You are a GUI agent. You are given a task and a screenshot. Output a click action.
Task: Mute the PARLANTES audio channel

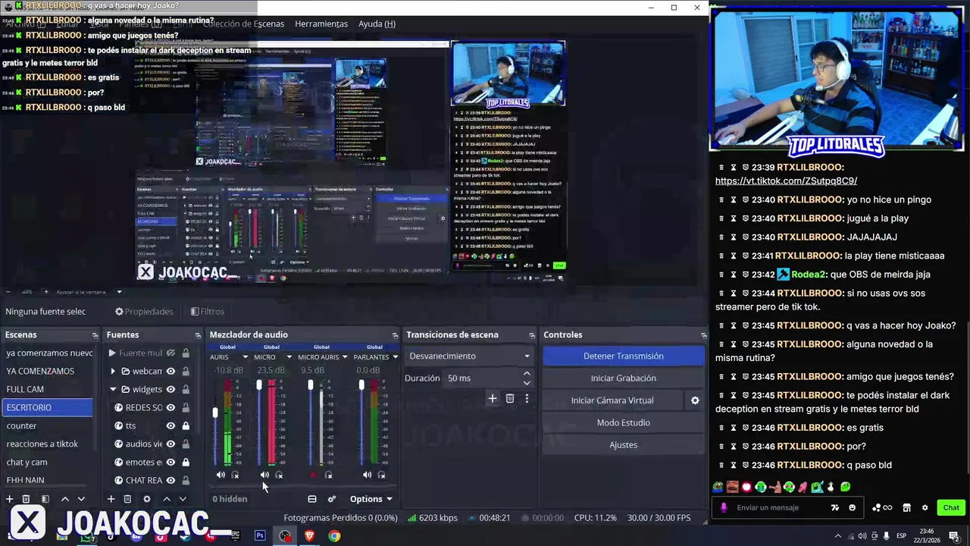click(367, 475)
